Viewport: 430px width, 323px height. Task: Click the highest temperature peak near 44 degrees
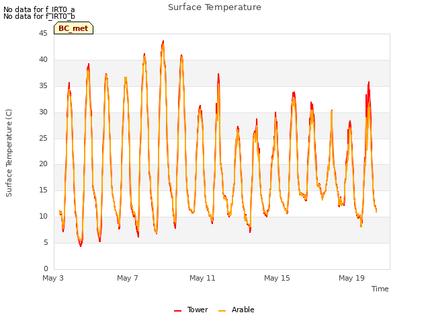point(163,42)
